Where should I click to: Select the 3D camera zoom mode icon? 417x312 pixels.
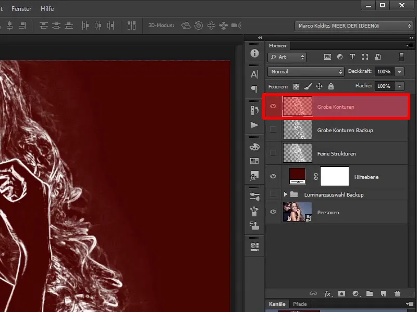click(236, 25)
